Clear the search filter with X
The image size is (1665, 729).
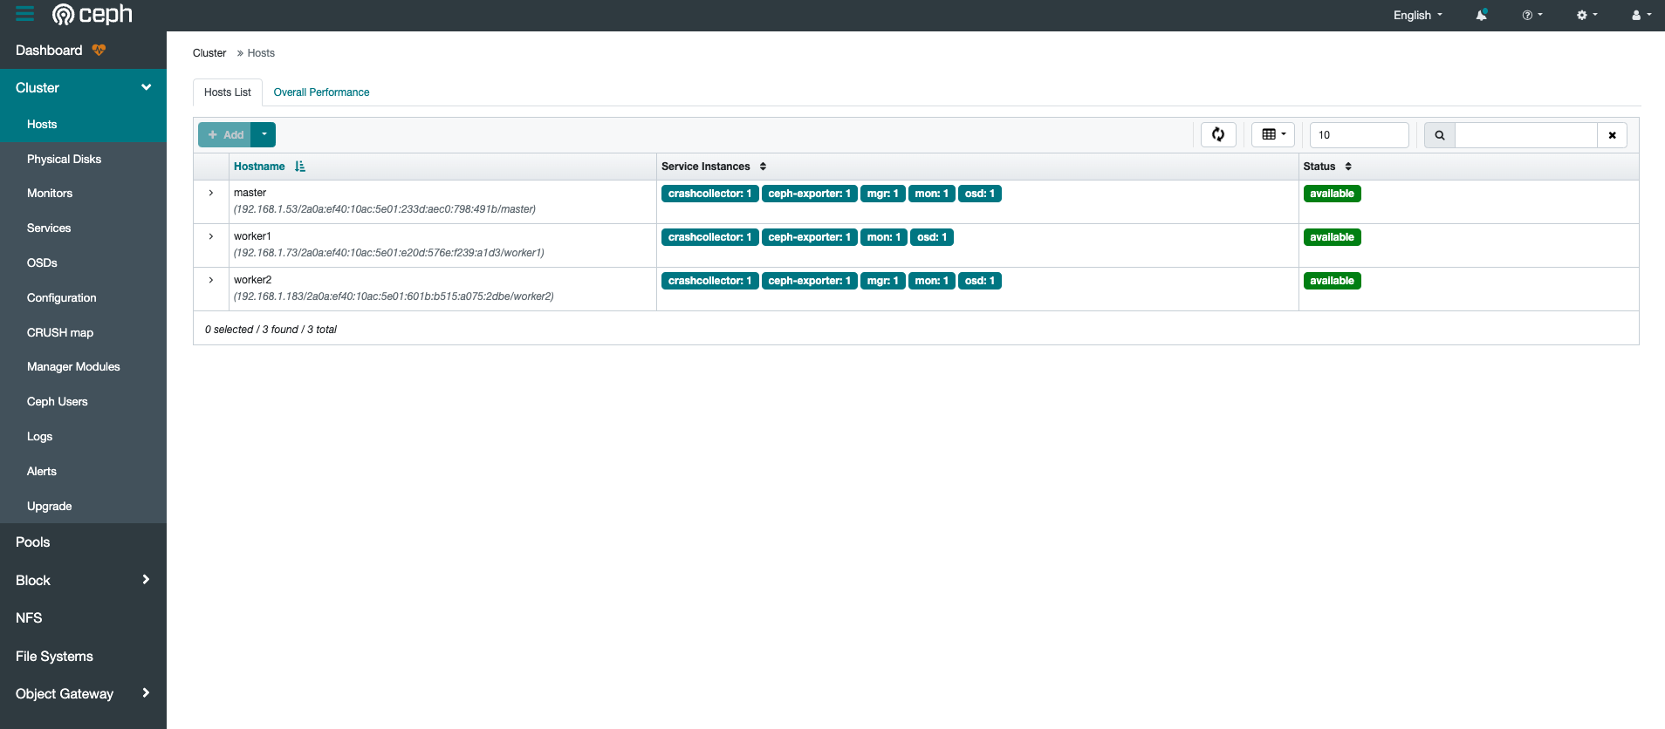point(1612,135)
